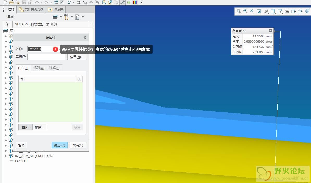Switch to the 层树 navigator tab
The image size is (311, 183).
9,9
